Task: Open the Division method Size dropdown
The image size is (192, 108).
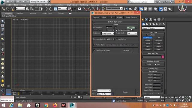Action: [x=132, y=33]
